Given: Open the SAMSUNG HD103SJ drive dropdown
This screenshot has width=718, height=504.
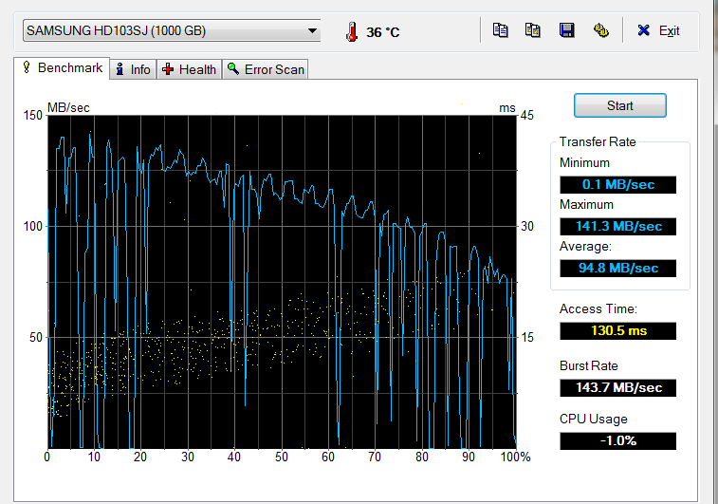Looking at the screenshot, I should pos(172,30).
